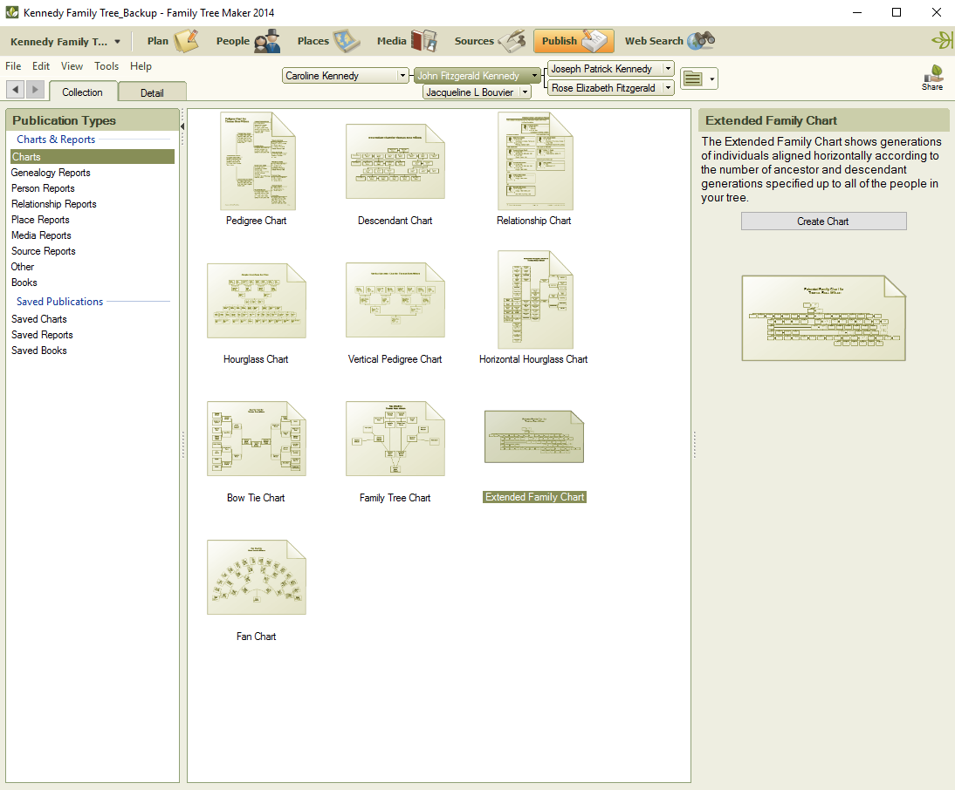The height and width of the screenshot is (790, 955).
Task: Select Jacqueline L Bouvier in mini pedigree
Action: [x=472, y=92]
